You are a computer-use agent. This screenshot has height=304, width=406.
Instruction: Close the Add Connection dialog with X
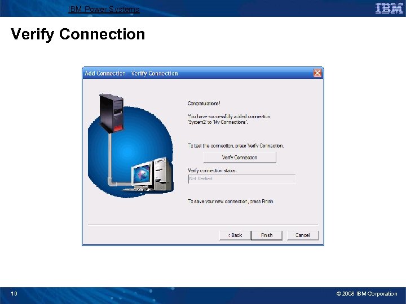point(317,73)
